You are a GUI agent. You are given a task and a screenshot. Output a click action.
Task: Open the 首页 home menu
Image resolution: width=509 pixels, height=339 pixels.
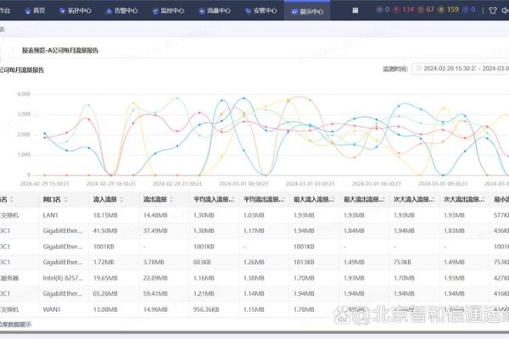tap(35, 11)
